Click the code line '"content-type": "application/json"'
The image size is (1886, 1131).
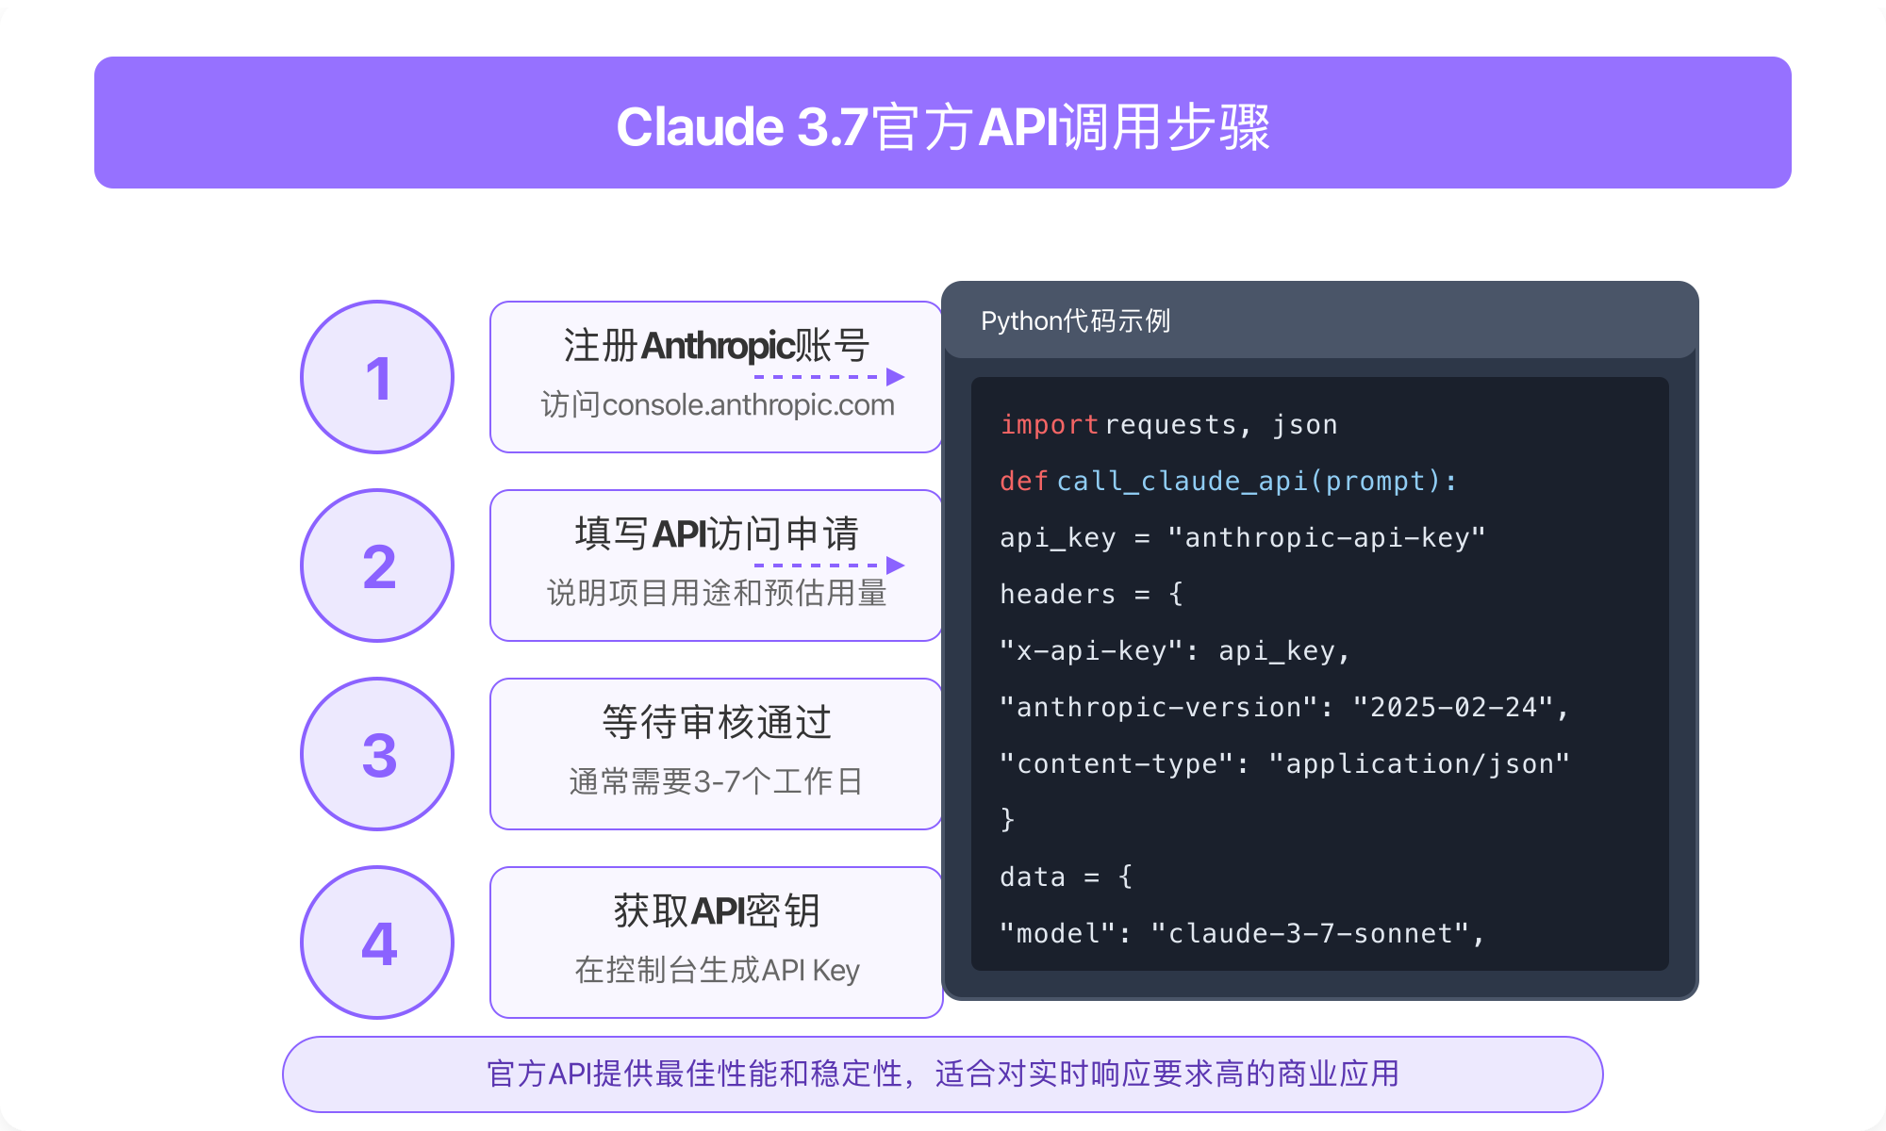[x=1284, y=764]
